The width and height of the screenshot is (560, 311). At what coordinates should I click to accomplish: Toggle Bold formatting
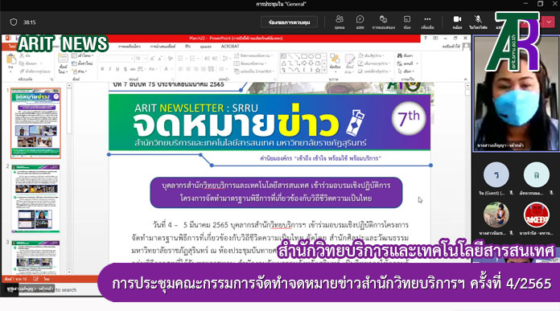102,69
